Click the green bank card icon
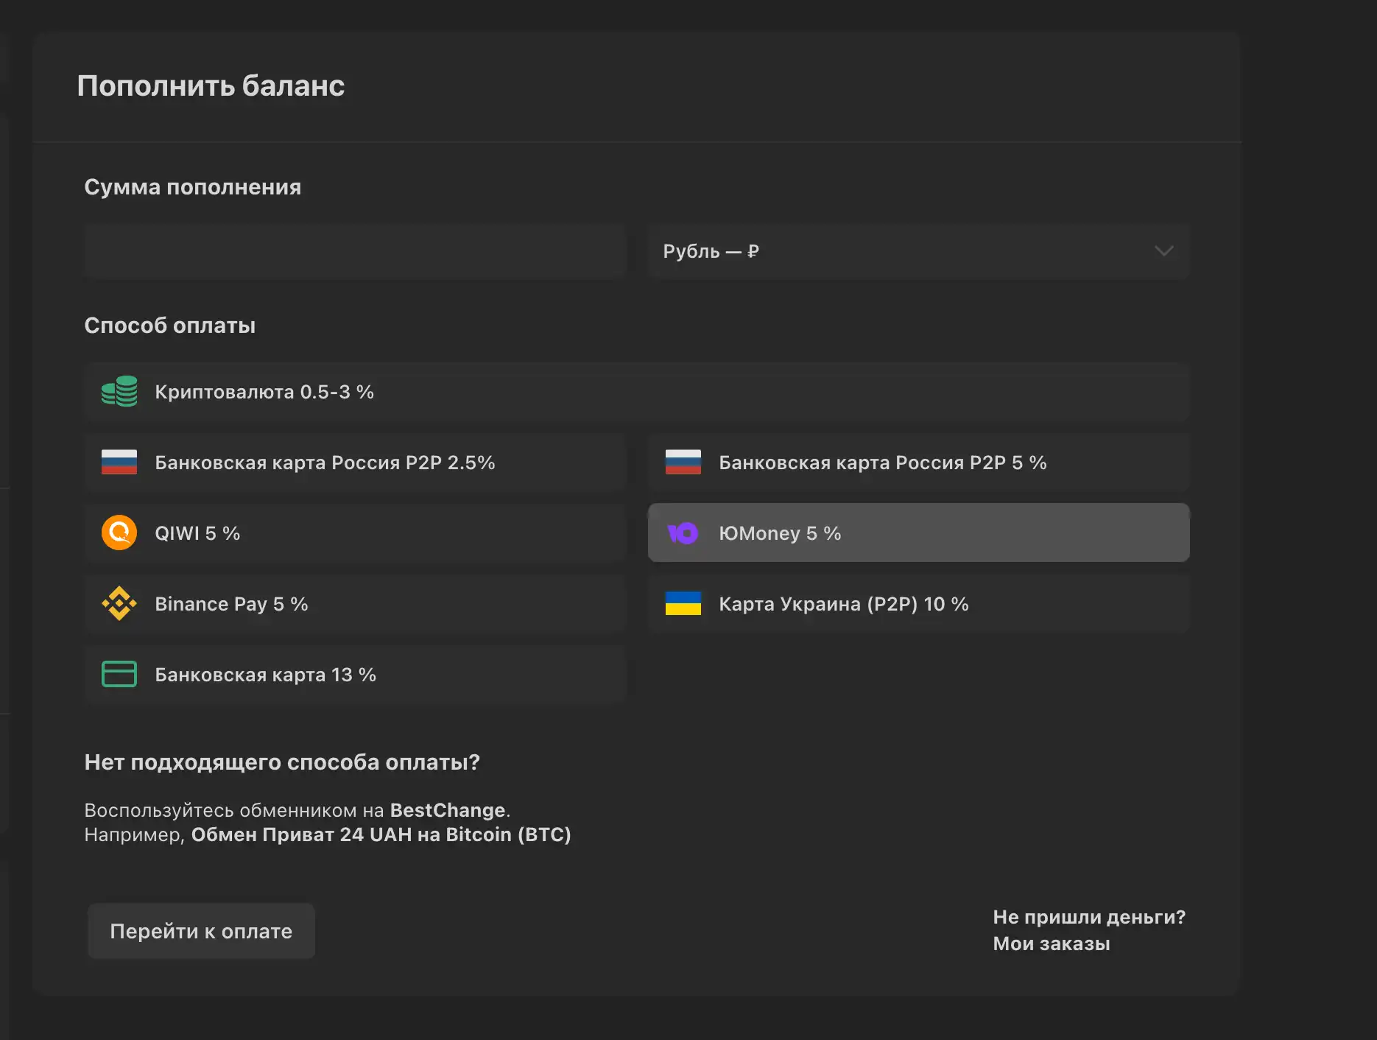The width and height of the screenshot is (1377, 1040). click(119, 674)
